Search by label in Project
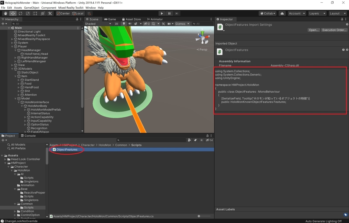 point(195,140)
